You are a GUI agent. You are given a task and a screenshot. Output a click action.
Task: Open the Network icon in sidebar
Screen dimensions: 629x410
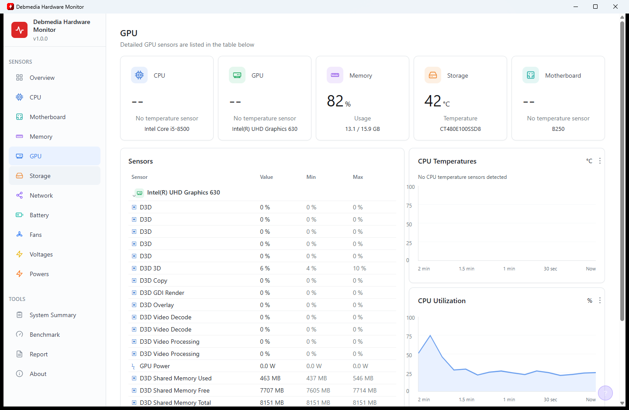(19, 195)
